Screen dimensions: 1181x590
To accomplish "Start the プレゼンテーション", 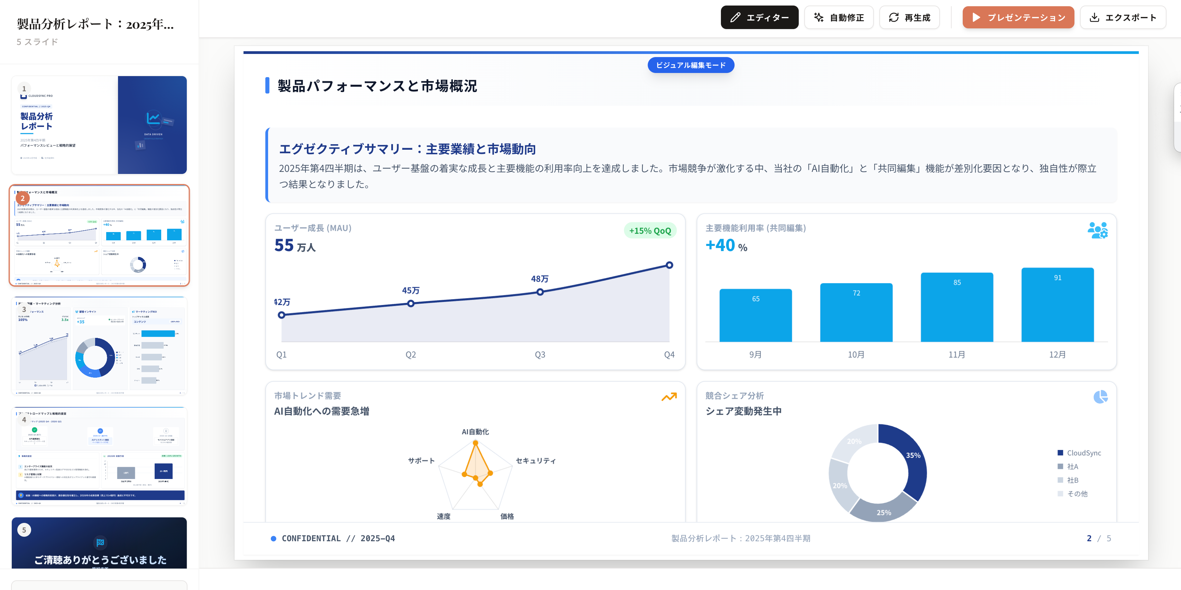I will click(1018, 17).
